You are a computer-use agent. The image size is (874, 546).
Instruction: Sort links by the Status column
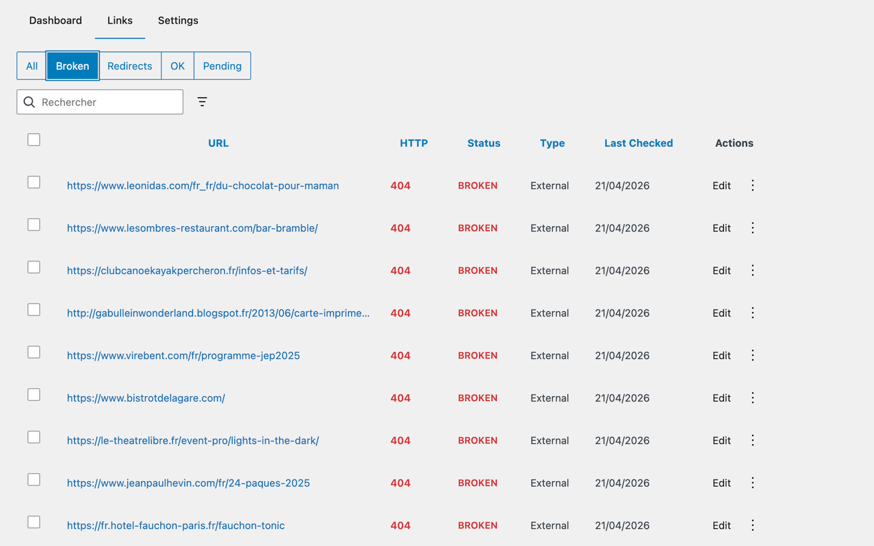click(x=484, y=143)
